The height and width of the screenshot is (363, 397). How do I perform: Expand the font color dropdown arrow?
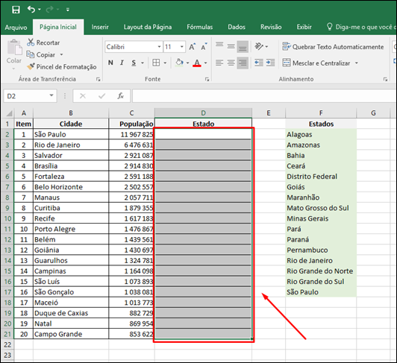[x=206, y=63]
